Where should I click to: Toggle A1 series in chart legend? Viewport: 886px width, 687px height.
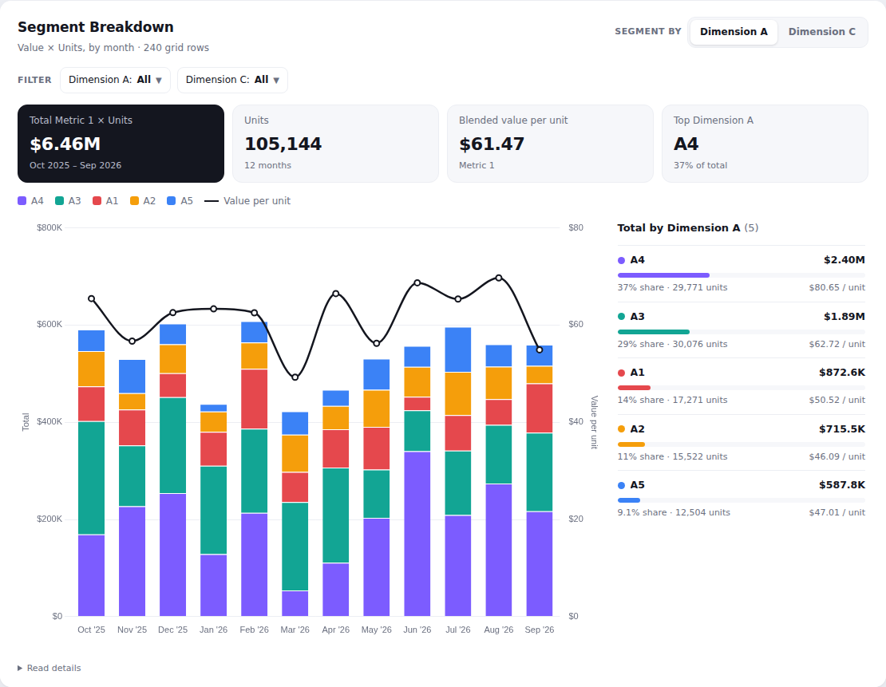click(105, 200)
